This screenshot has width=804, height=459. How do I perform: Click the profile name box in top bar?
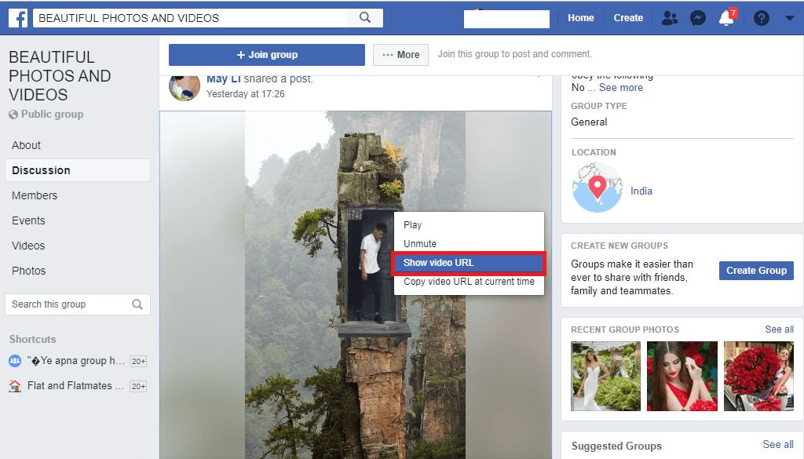(506, 19)
